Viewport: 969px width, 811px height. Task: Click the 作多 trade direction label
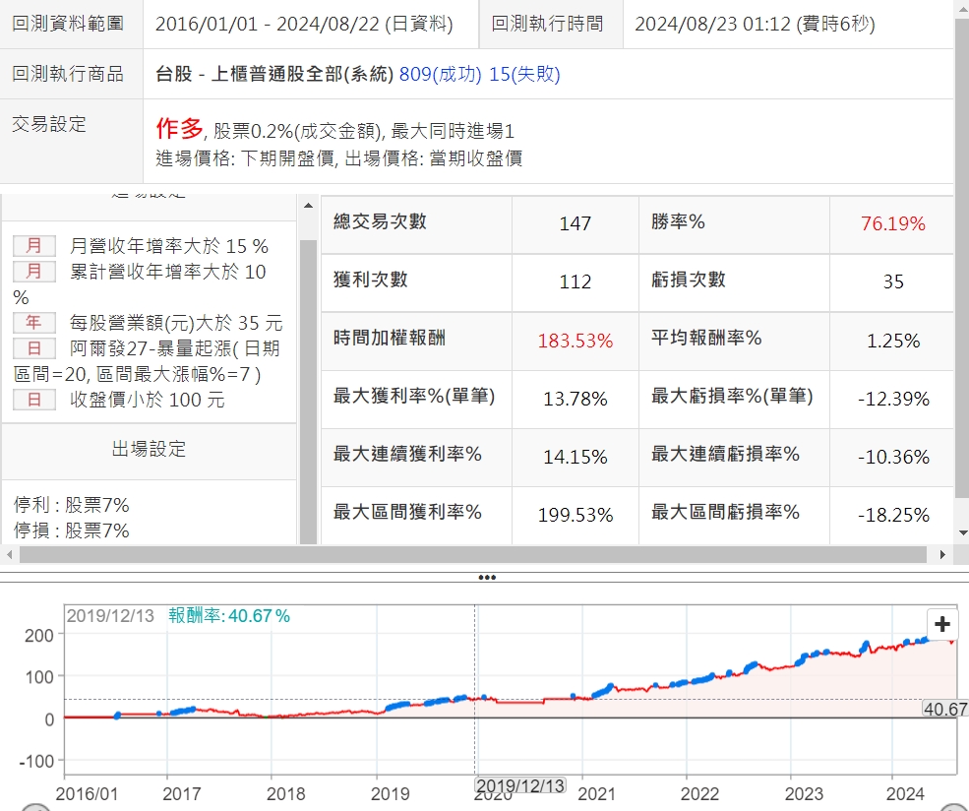[x=179, y=129]
